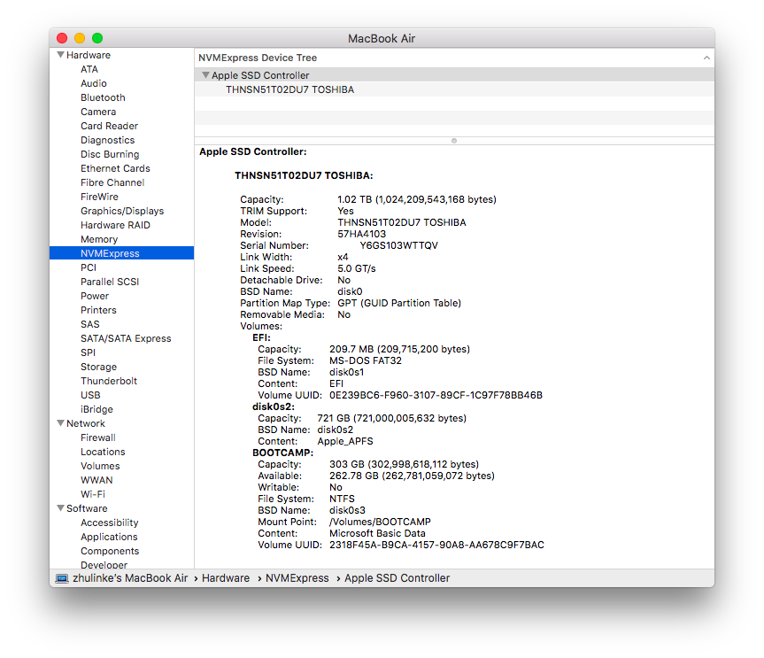Select Volumes under Network

point(100,466)
